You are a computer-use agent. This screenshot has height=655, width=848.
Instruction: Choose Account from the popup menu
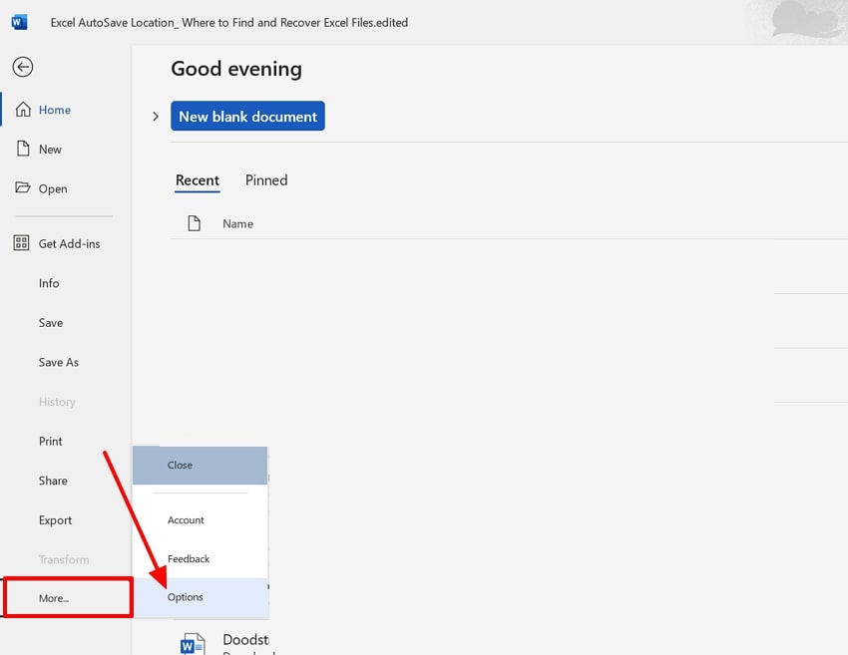click(x=186, y=519)
